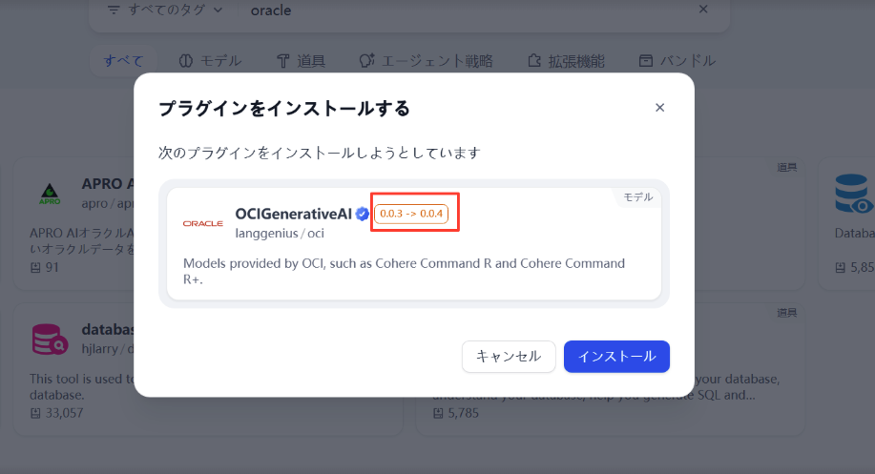
Task: Click the blue Database plugin icon at right
Action: (x=854, y=194)
